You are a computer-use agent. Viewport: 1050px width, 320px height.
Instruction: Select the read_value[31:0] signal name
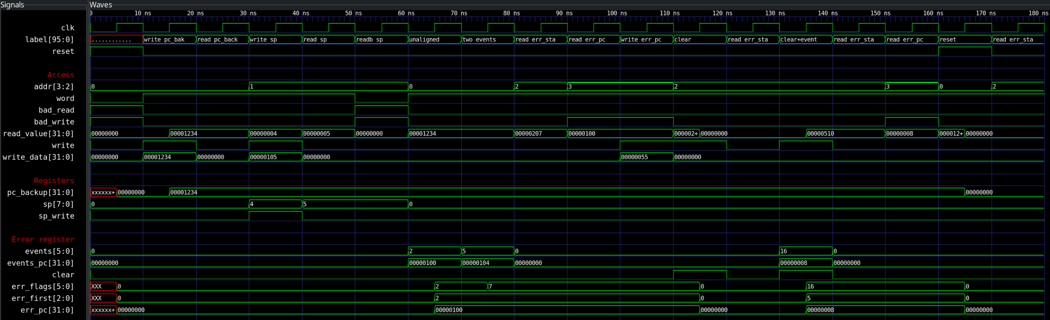(x=38, y=134)
